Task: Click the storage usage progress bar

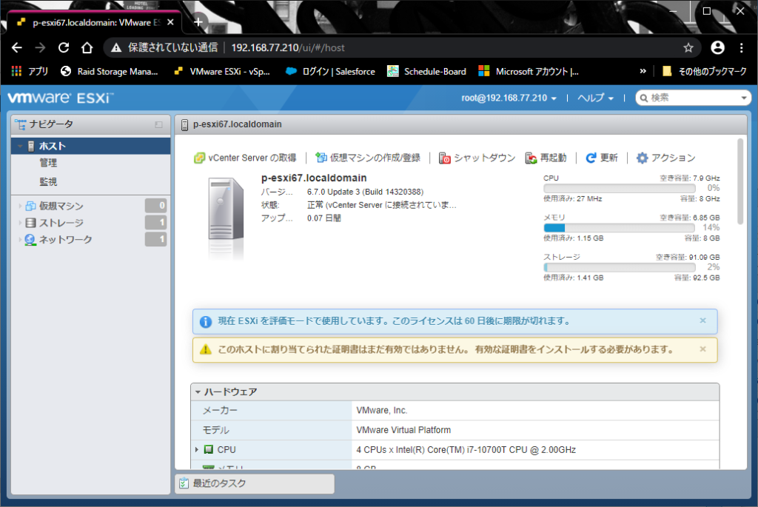Action: click(620, 267)
